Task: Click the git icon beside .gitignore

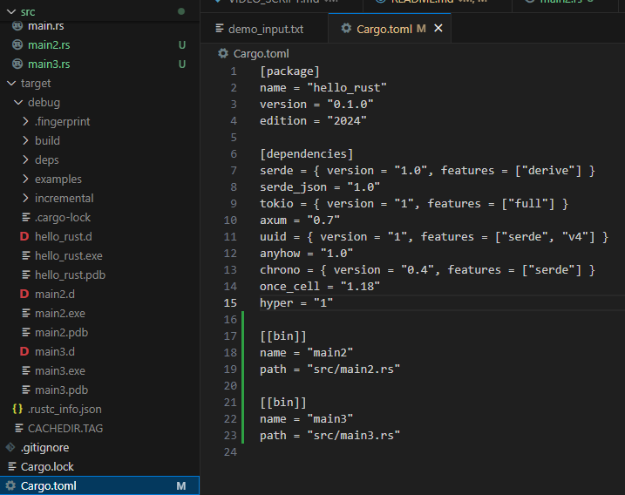Action: point(10,447)
